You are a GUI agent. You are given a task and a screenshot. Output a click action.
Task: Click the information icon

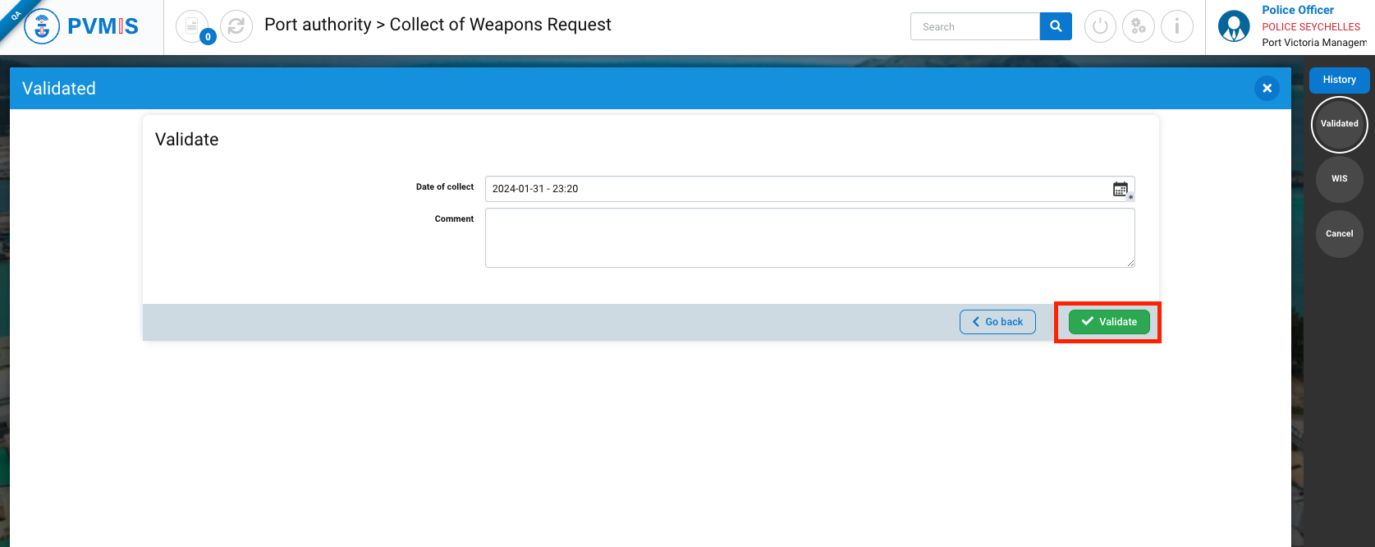click(x=1176, y=26)
